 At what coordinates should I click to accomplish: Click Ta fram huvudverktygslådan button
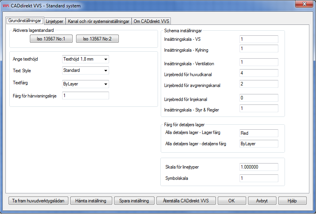(x=38, y=201)
